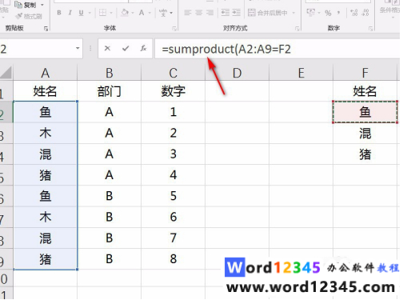The width and height of the screenshot is (403, 300).
Task: Select column A header
Action: pos(46,73)
